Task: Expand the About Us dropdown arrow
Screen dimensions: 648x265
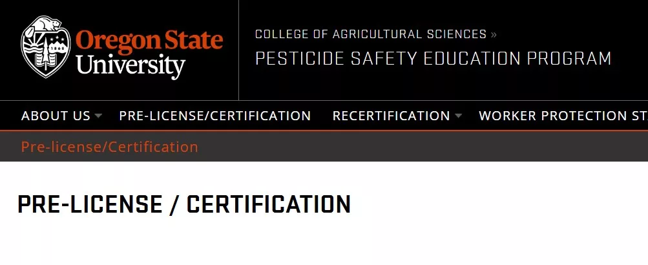Action: [98, 116]
